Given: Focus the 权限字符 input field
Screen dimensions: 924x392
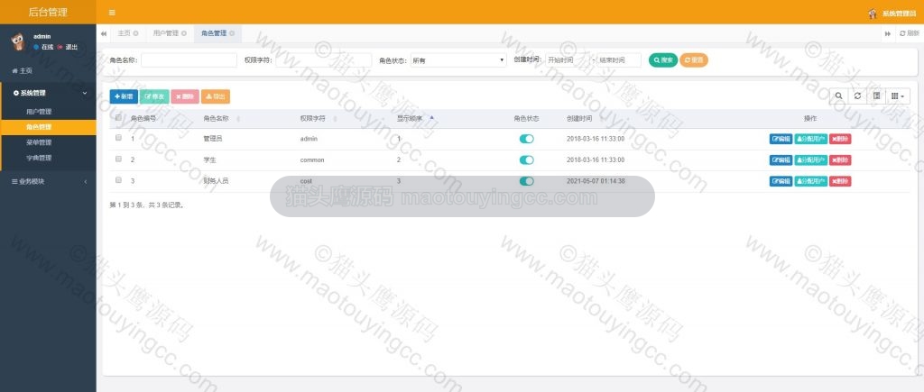Looking at the screenshot, I should pyautogui.click(x=324, y=60).
